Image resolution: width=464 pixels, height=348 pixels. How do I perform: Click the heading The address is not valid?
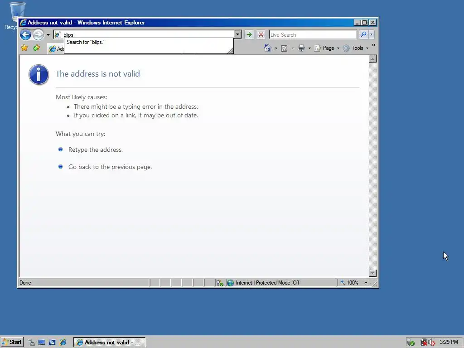tap(98, 74)
